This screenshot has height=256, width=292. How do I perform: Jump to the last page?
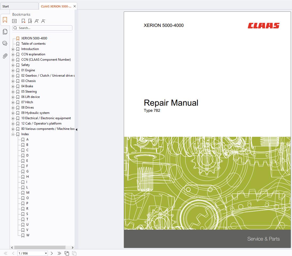point(59,253)
